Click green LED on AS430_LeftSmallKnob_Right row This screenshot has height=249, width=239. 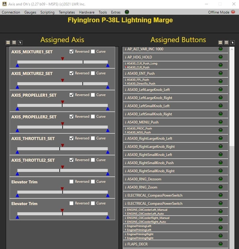pos(220,114)
